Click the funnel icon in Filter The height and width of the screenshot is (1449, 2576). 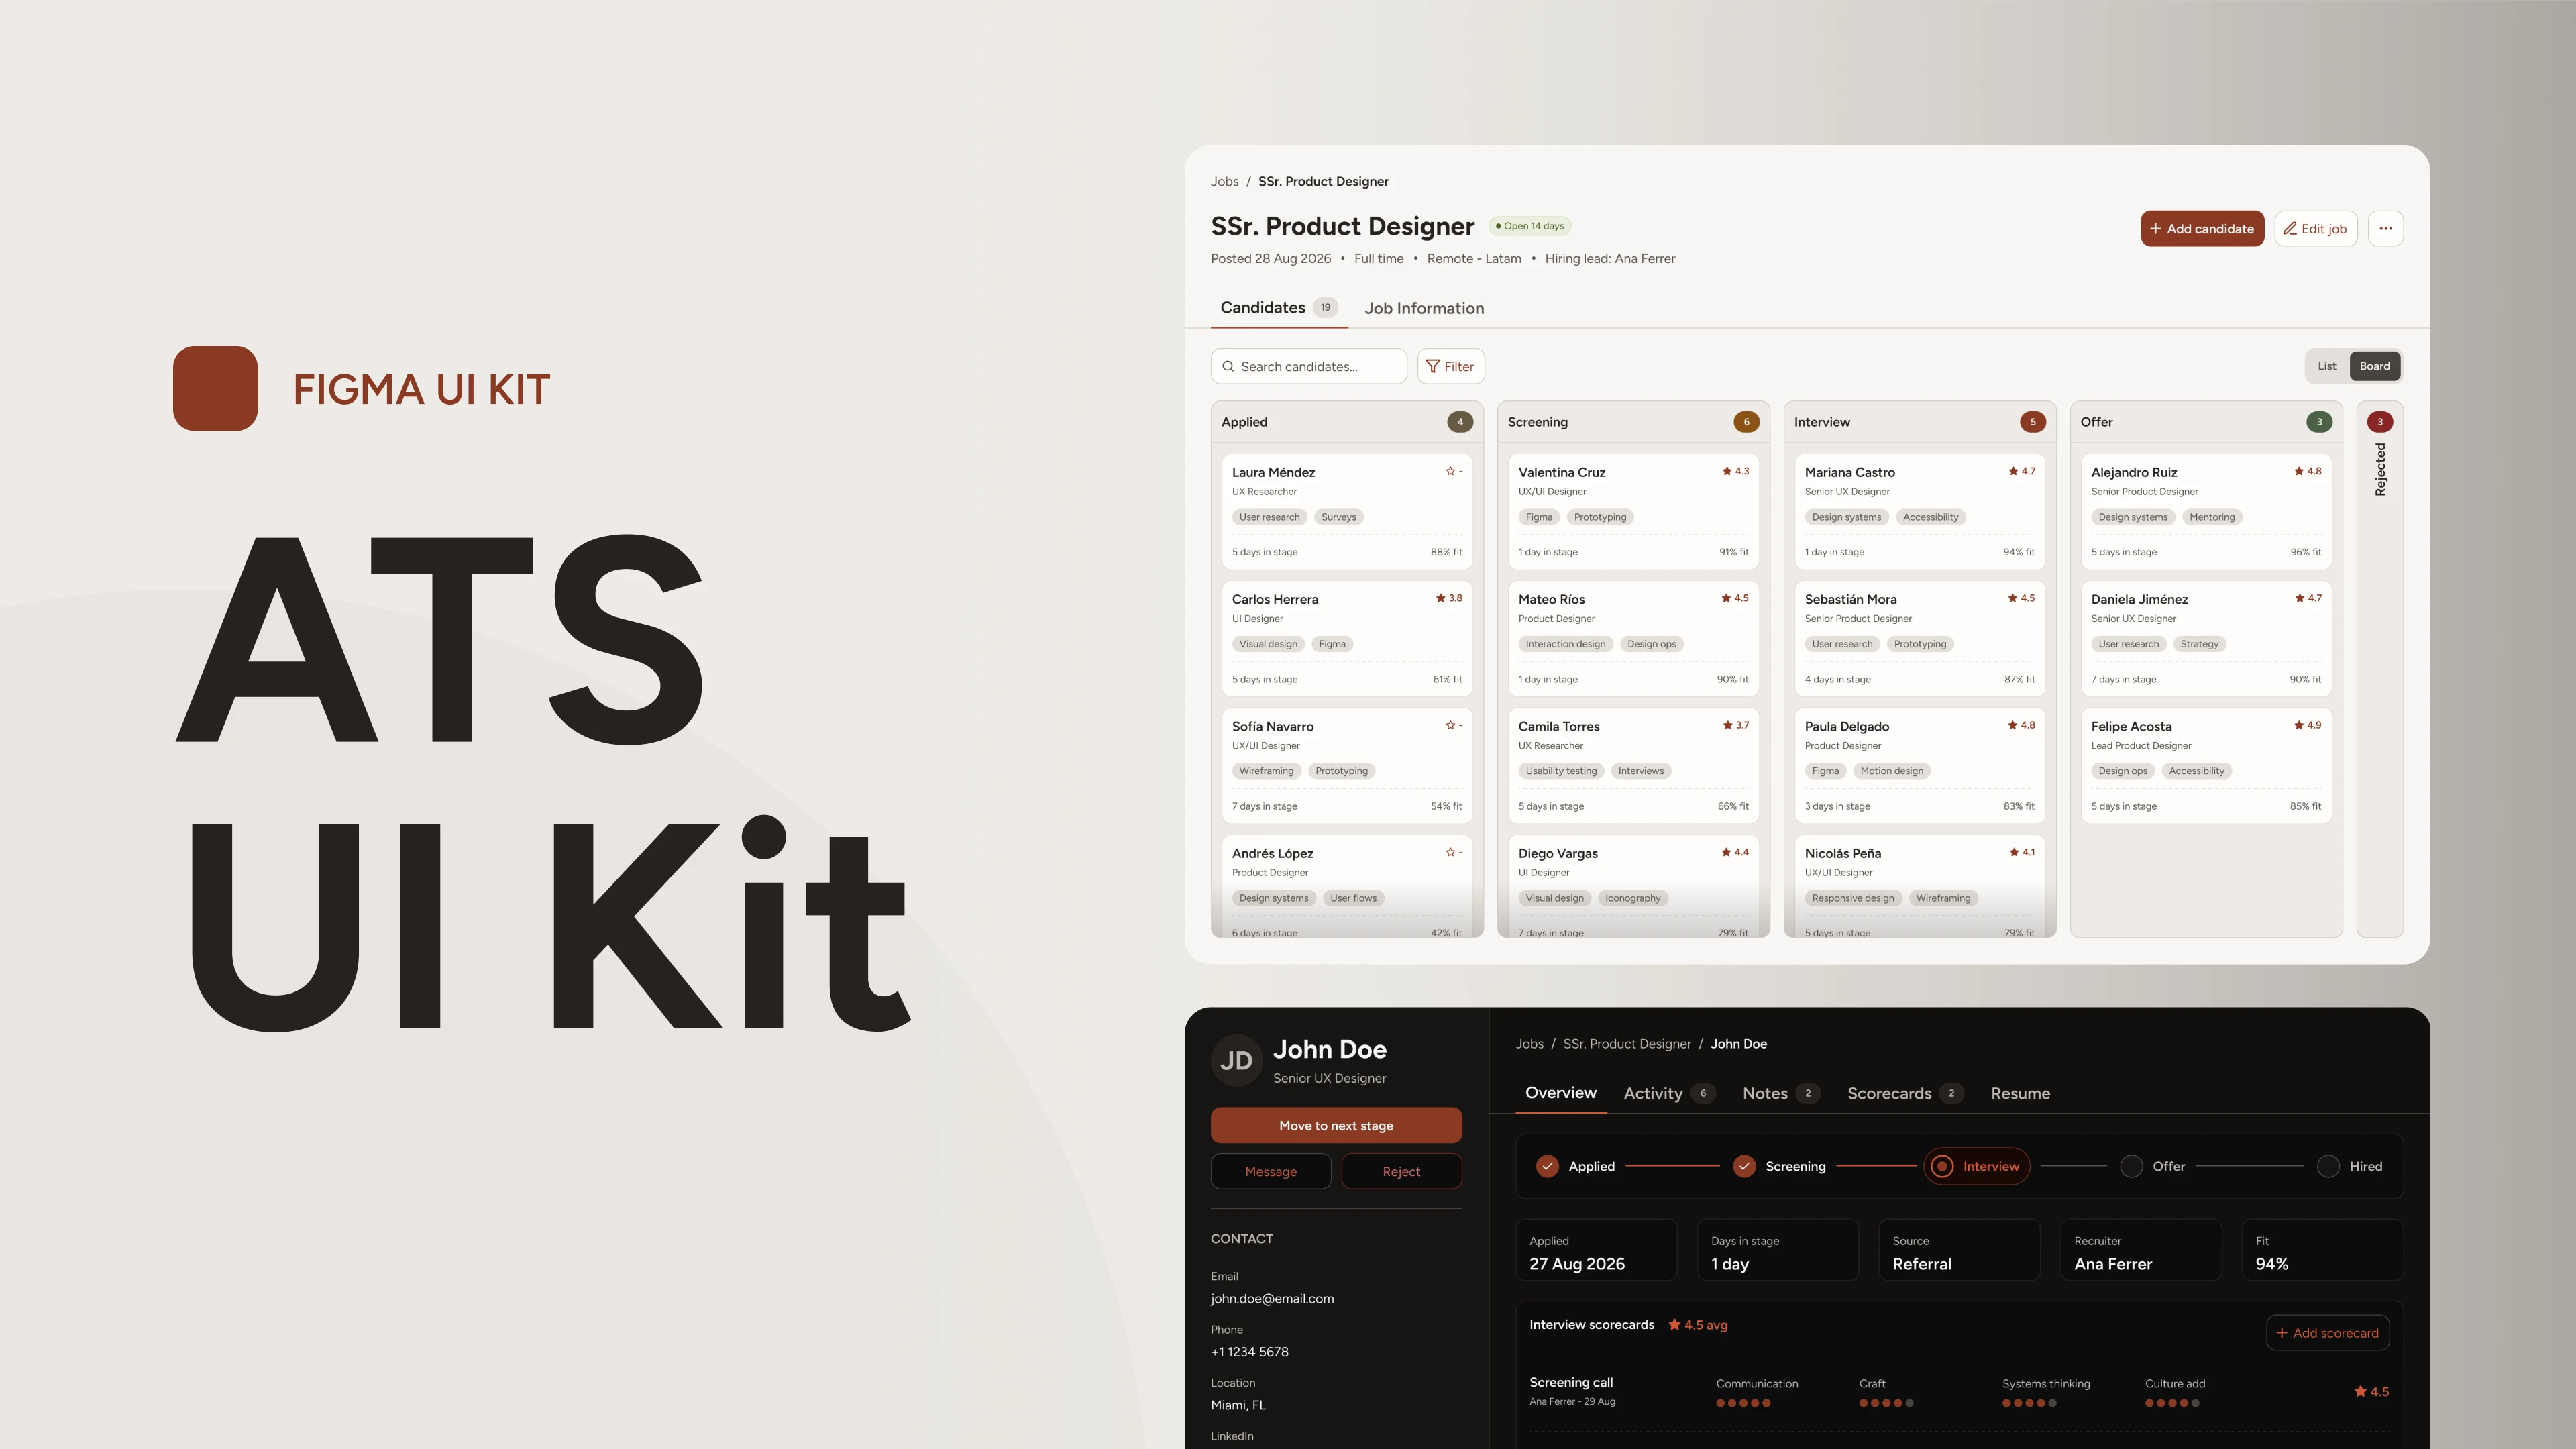pyautogui.click(x=1433, y=366)
